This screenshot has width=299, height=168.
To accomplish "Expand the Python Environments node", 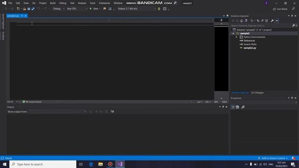I will 236,37.
